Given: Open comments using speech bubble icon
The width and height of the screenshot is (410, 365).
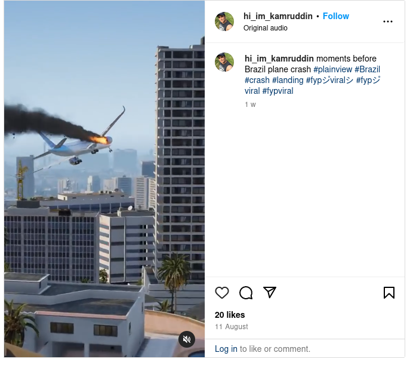Looking at the screenshot, I should 246,292.
